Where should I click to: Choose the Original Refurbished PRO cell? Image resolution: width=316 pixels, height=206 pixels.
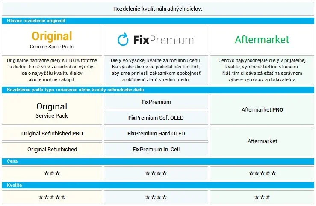coord(52,134)
